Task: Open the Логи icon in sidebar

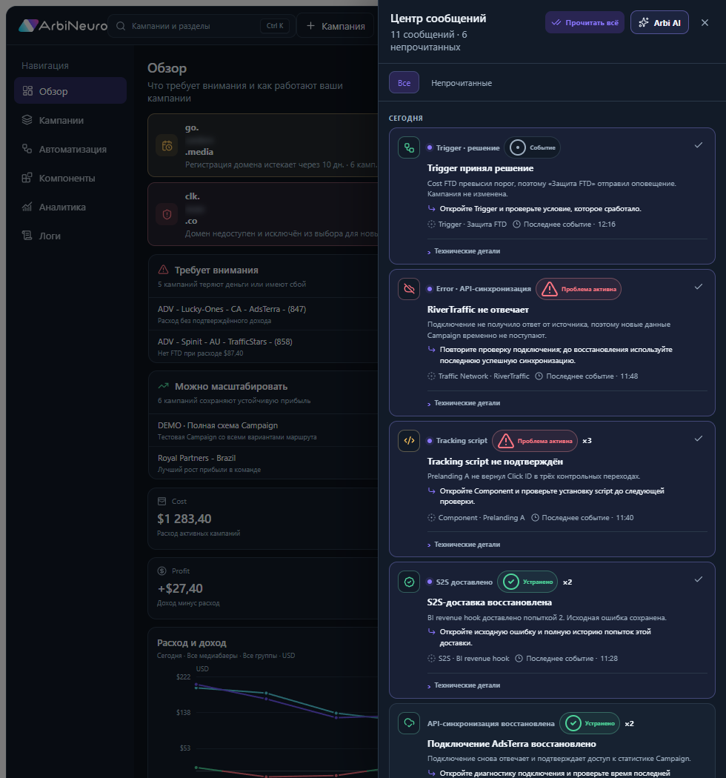Action: [x=27, y=236]
